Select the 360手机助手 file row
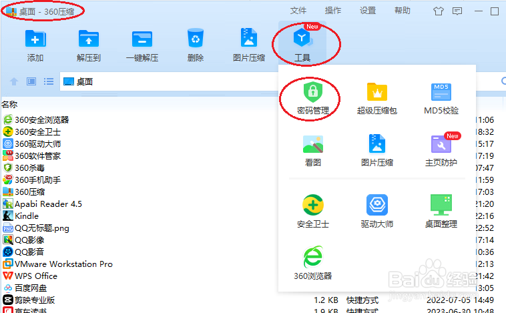Image resolution: width=506 pixels, height=313 pixels. pyautogui.click(x=31, y=180)
